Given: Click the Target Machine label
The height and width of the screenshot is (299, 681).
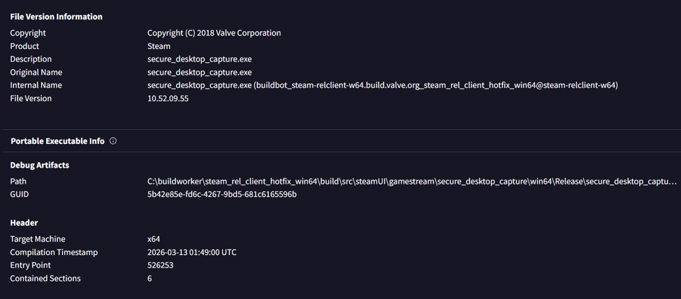Looking at the screenshot, I should 38,239.
